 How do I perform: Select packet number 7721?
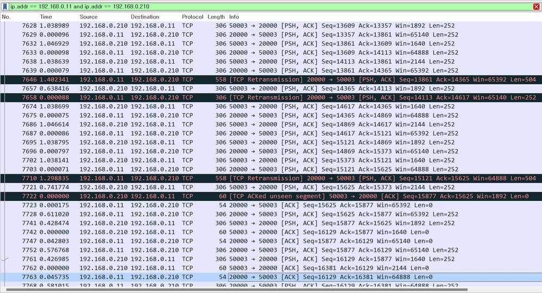pyautogui.click(x=271, y=187)
